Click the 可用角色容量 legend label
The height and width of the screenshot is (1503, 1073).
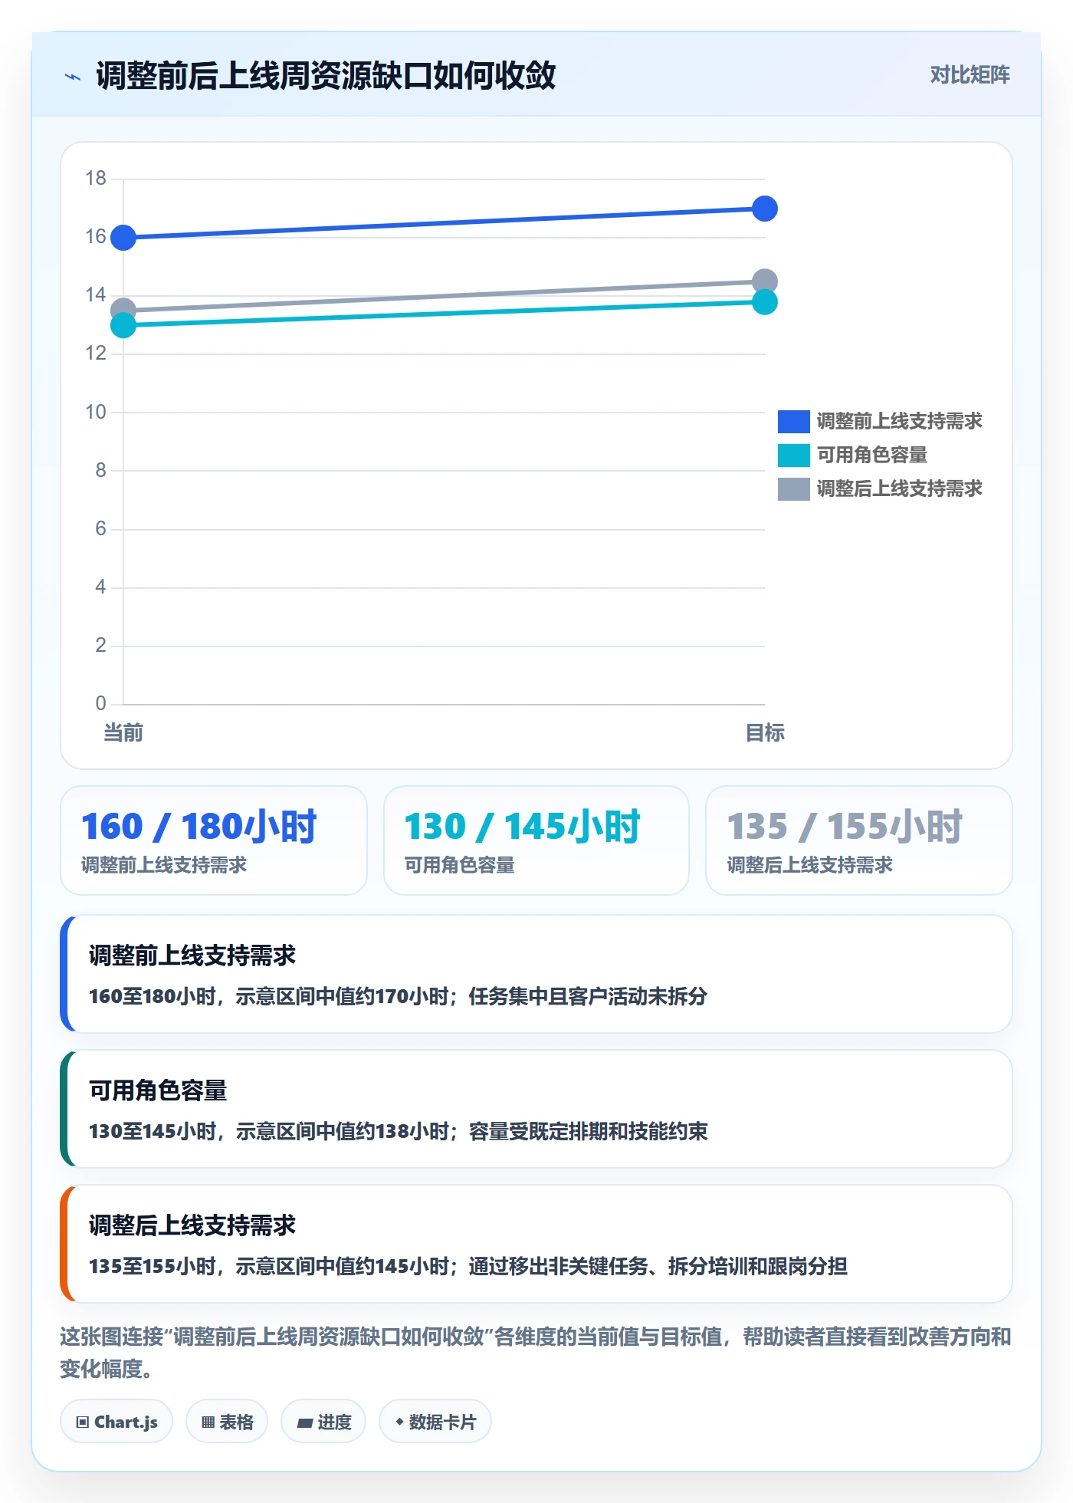click(x=871, y=455)
